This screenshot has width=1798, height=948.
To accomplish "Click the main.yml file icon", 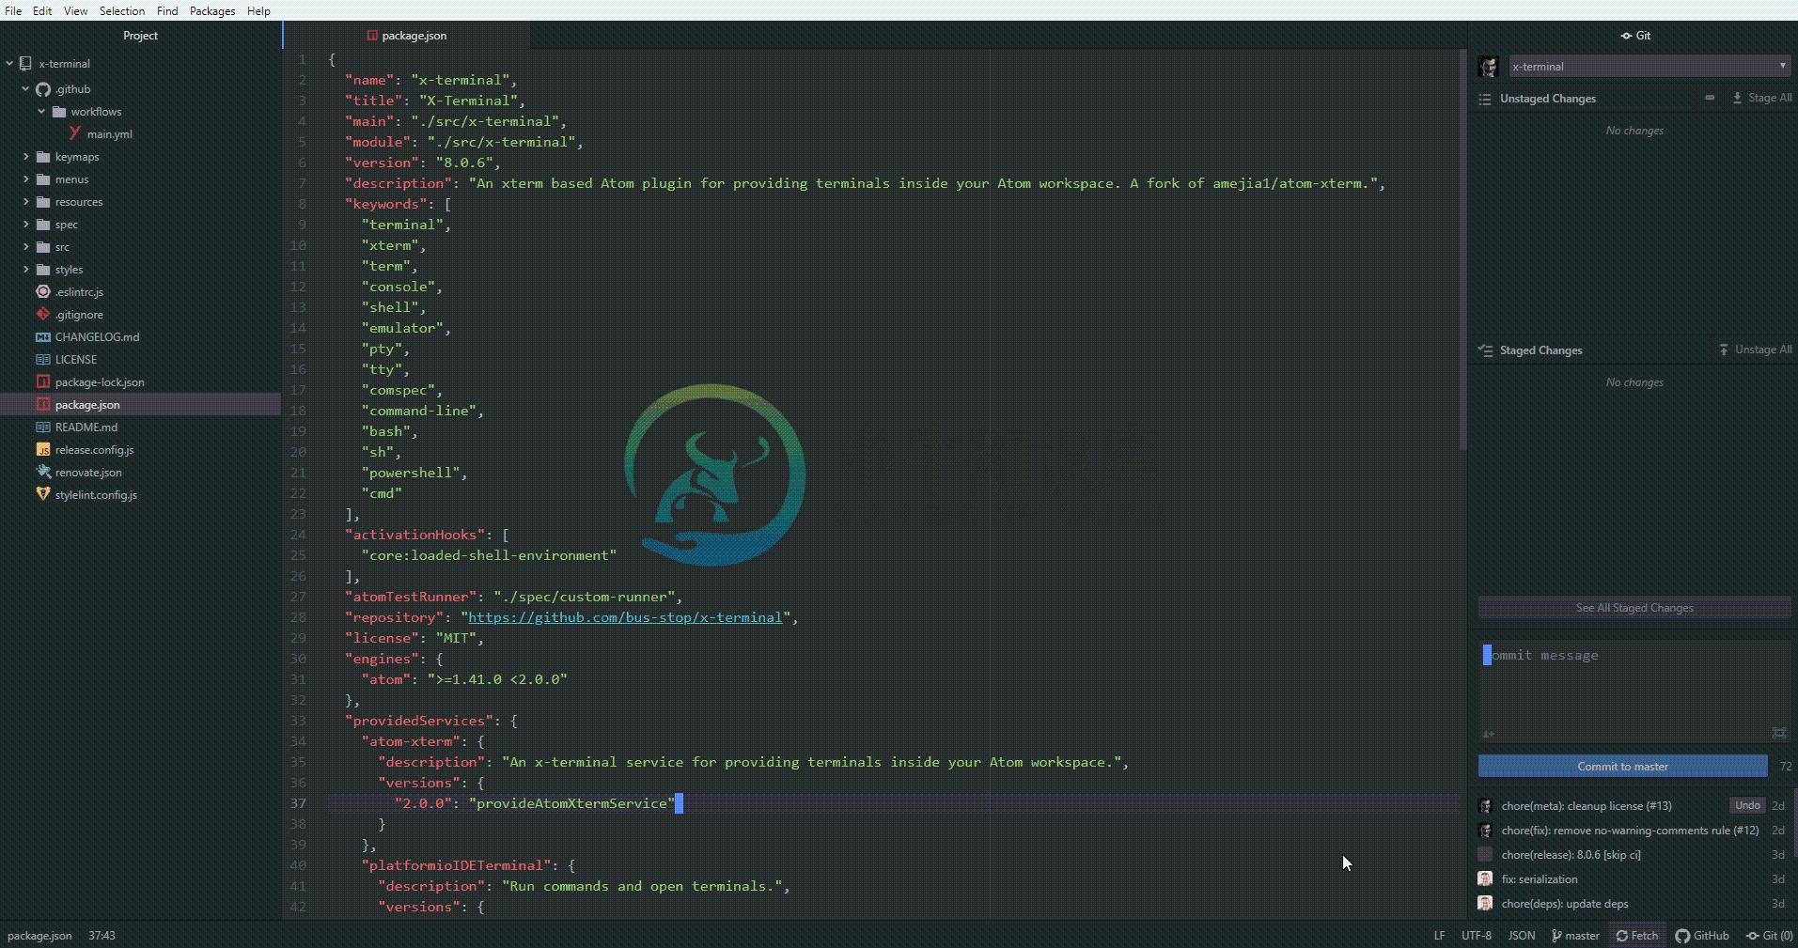I will click(75, 133).
